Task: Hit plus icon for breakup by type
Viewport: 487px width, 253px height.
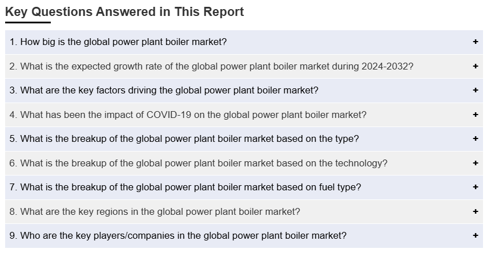Action: click(x=475, y=138)
